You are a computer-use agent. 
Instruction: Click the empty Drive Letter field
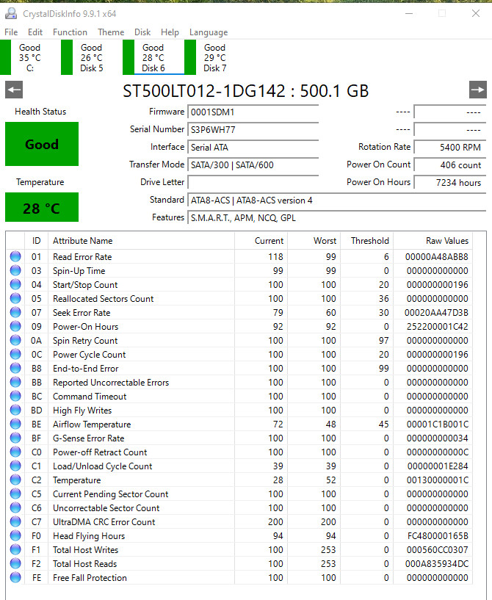[x=253, y=183]
